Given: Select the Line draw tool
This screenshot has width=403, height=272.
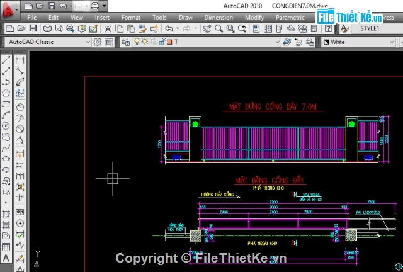Looking at the screenshot, I should coord(6,60).
